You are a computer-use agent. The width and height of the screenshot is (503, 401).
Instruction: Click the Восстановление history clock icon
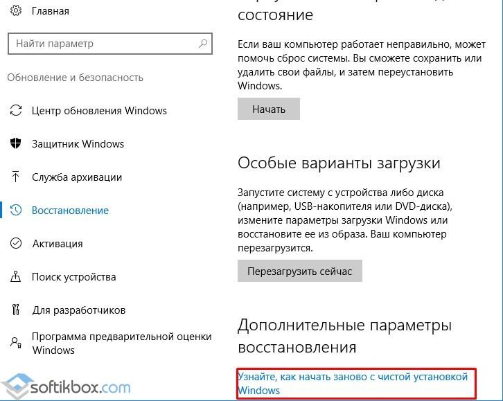pyautogui.click(x=16, y=211)
